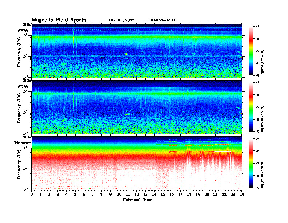Click the color scale bar beside dH/dt panel
The image size is (288, 223).
(x=251, y=51)
